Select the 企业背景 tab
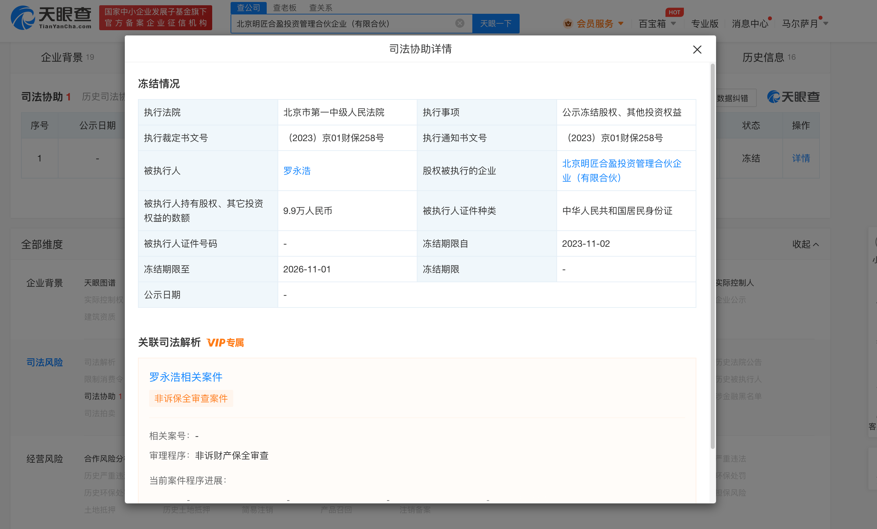Viewport: 877px width, 529px height. point(67,58)
